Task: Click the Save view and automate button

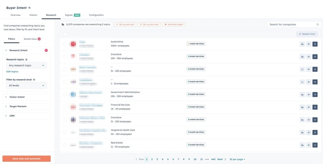Action: (27, 159)
